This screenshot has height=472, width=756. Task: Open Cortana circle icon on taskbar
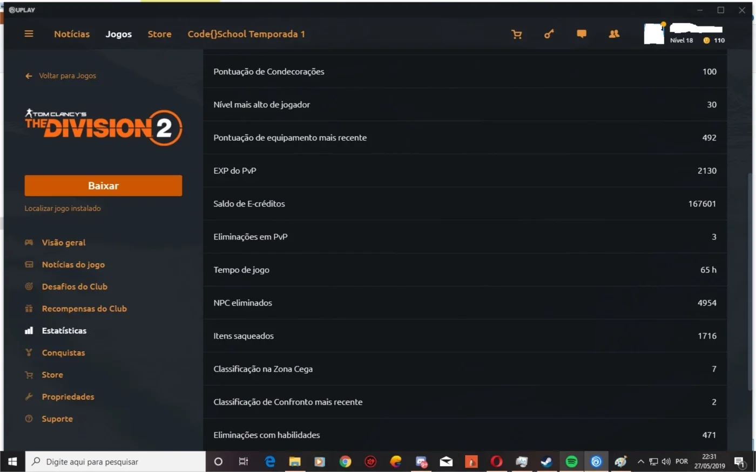218,462
